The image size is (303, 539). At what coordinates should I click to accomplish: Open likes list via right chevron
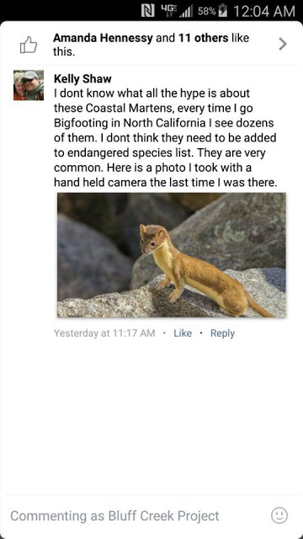click(x=283, y=44)
